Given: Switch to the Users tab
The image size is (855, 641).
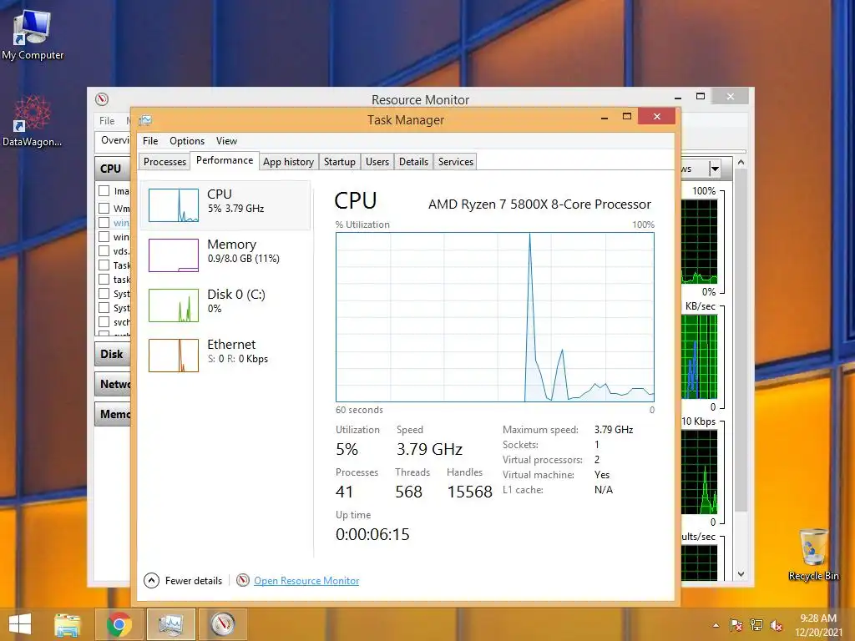Looking at the screenshot, I should [377, 162].
